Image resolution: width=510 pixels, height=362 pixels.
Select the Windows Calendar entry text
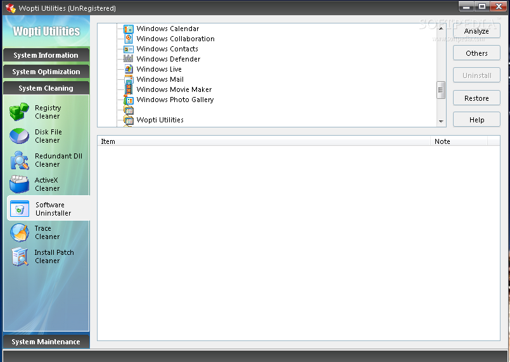tap(168, 29)
